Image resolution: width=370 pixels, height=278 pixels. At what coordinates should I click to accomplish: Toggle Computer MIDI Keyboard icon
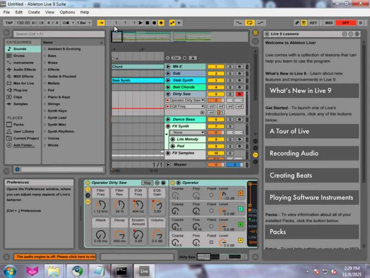pos(304,23)
